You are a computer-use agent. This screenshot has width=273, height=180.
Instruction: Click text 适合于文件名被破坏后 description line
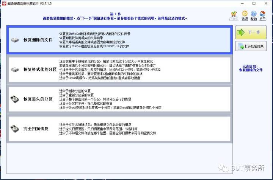click(x=95, y=125)
